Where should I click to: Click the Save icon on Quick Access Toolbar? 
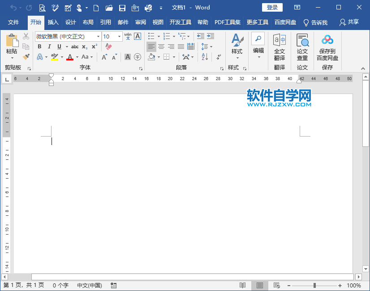[x=122, y=8]
